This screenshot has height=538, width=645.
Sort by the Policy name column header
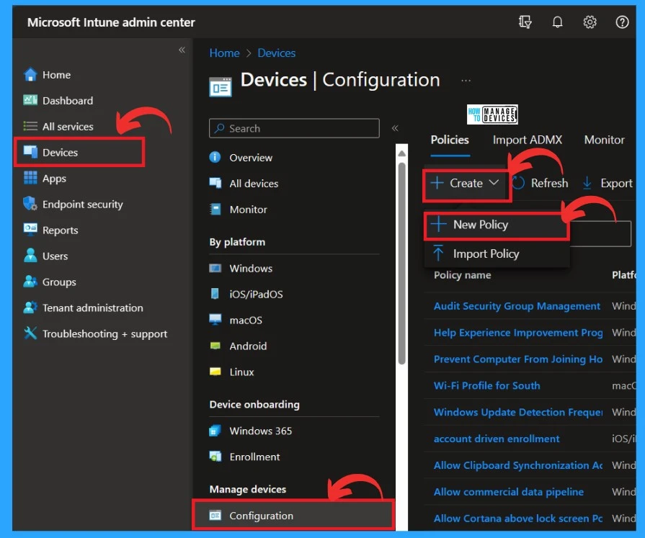[463, 275]
